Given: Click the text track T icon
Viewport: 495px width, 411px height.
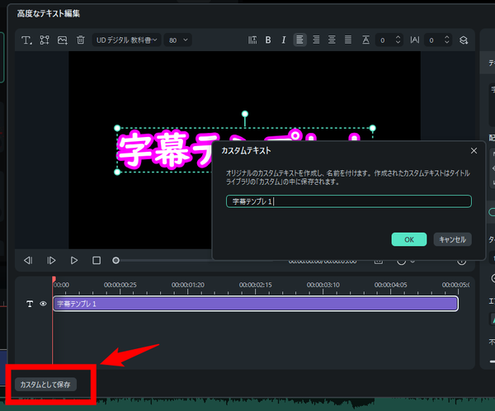Looking at the screenshot, I should click(x=30, y=304).
